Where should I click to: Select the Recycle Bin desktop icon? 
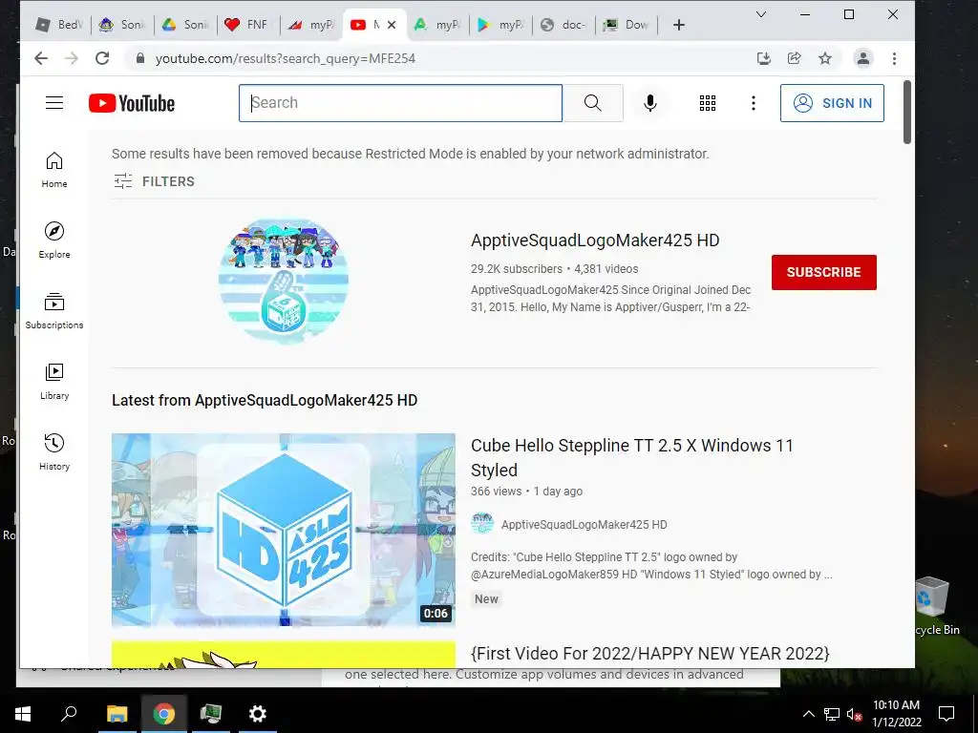[x=934, y=606]
